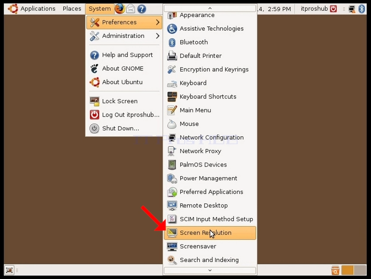Open the Applications menu

[x=38, y=9]
